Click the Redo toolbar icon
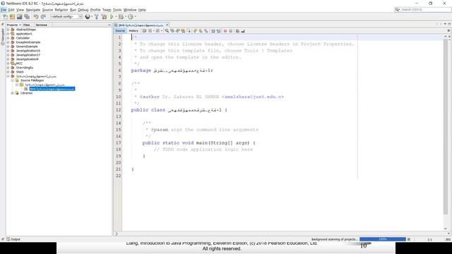The height and width of the screenshot is (254, 452). pos(43,17)
